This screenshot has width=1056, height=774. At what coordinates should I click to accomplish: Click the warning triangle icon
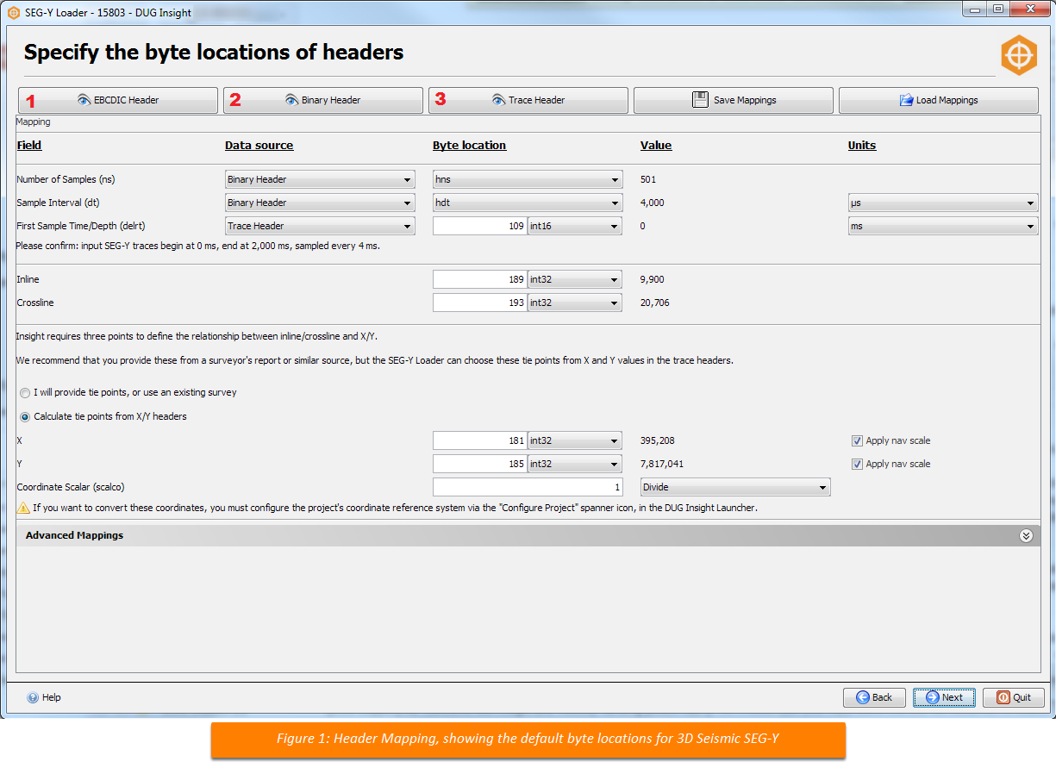pos(24,508)
